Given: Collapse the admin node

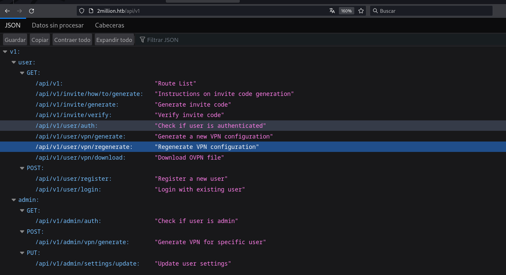Looking at the screenshot, I should pyautogui.click(x=14, y=200).
